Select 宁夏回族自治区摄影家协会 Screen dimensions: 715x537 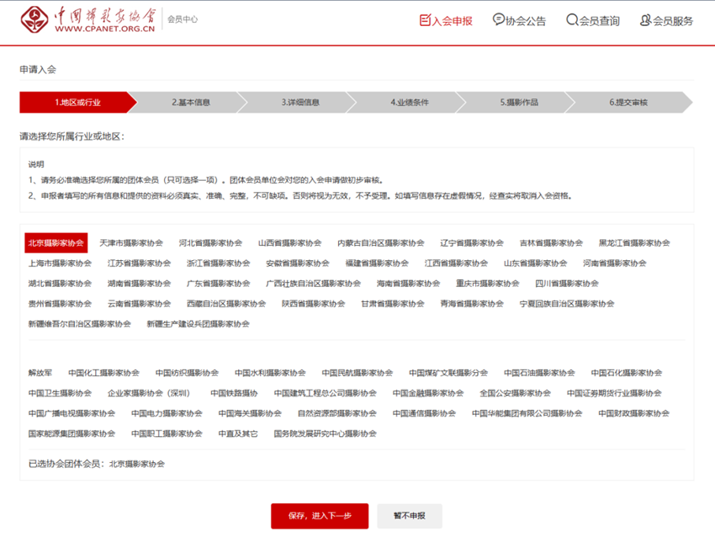567,304
